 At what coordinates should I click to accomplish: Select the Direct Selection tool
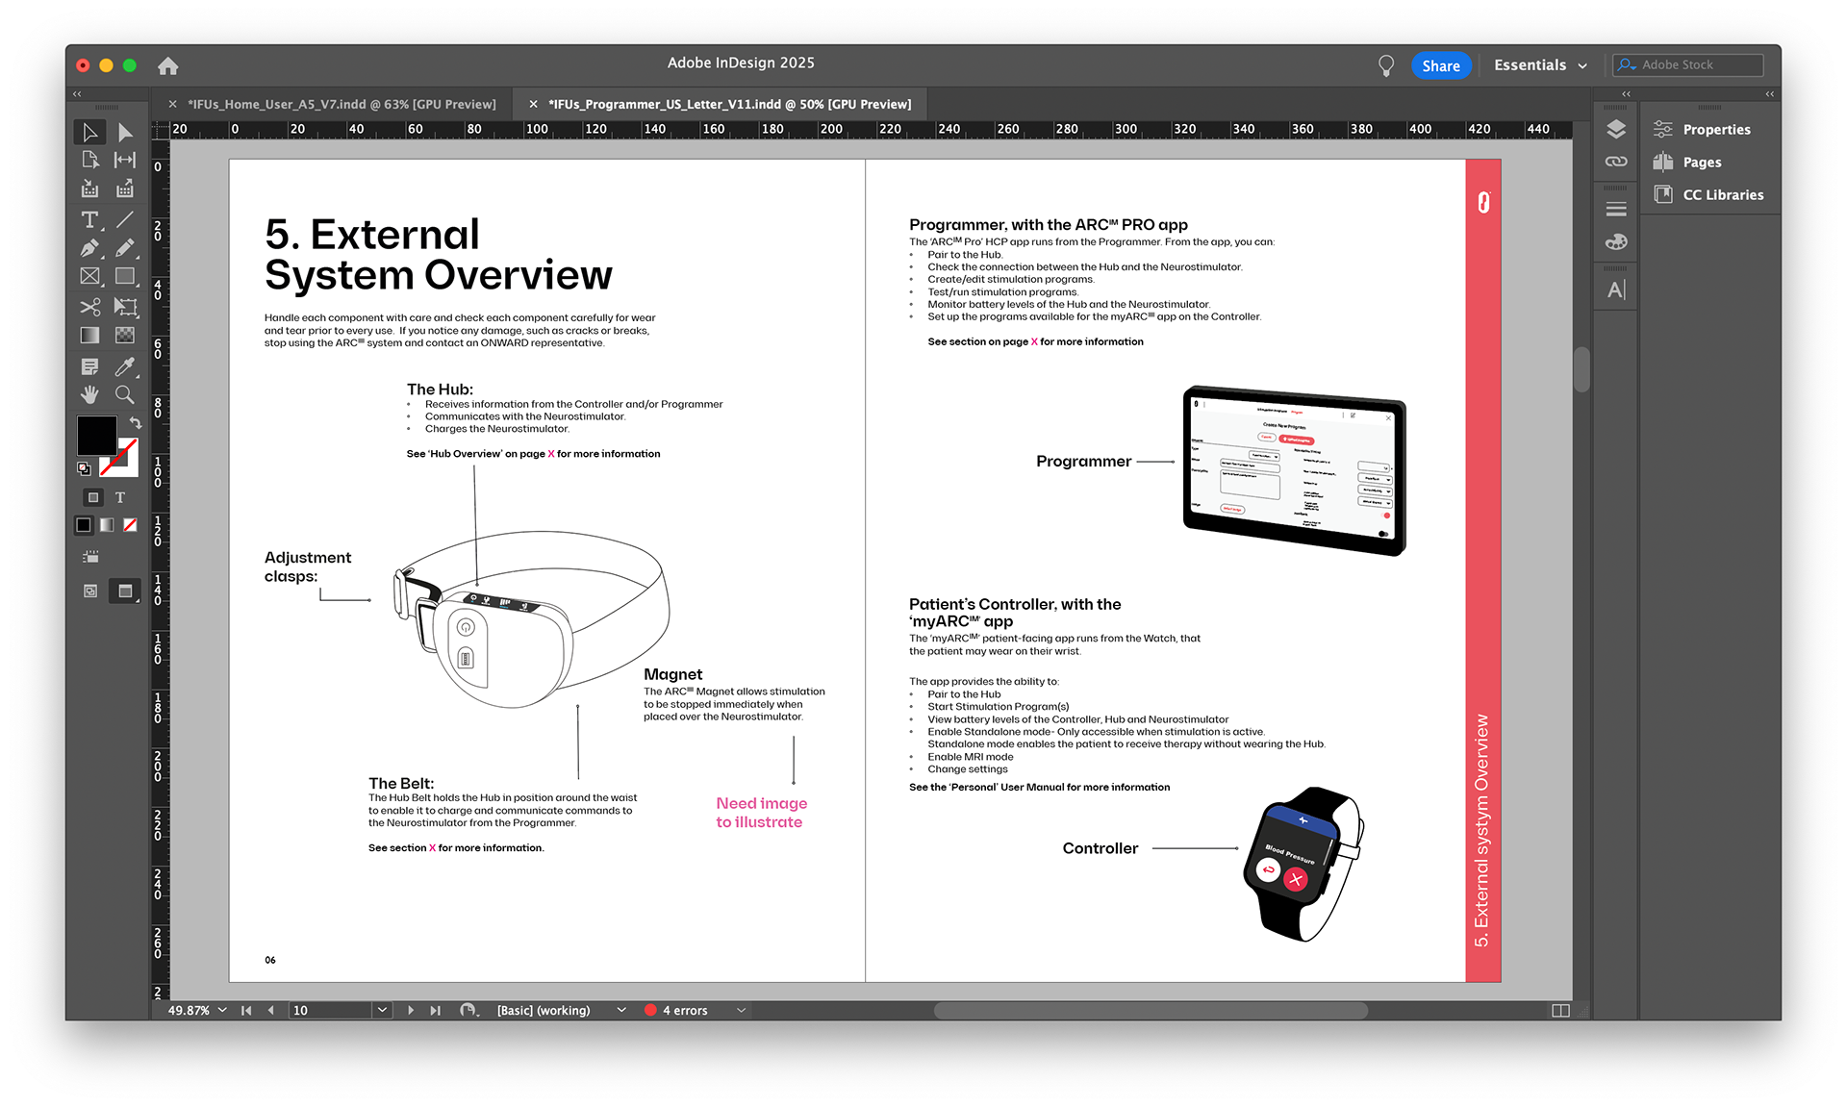pos(125,132)
